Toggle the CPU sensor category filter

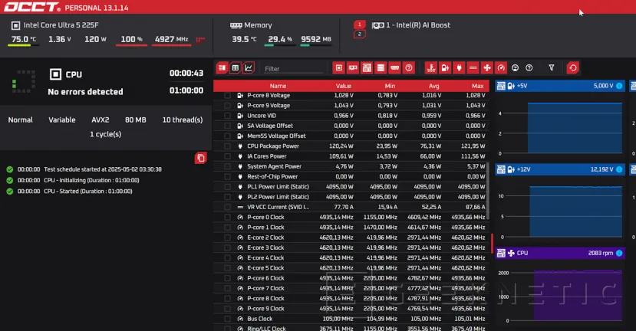(x=338, y=68)
